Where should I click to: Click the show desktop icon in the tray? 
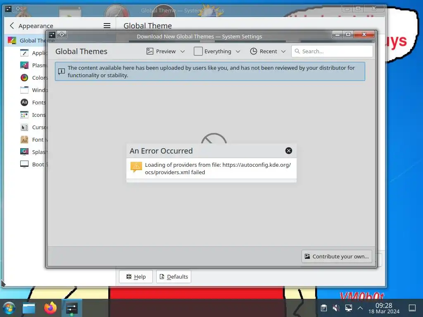412,308
